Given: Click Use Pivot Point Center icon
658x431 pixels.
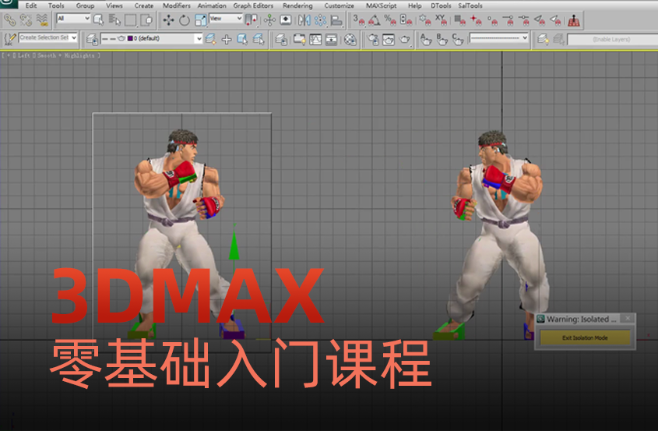Looking at the screenshot, I should (252, 19).
